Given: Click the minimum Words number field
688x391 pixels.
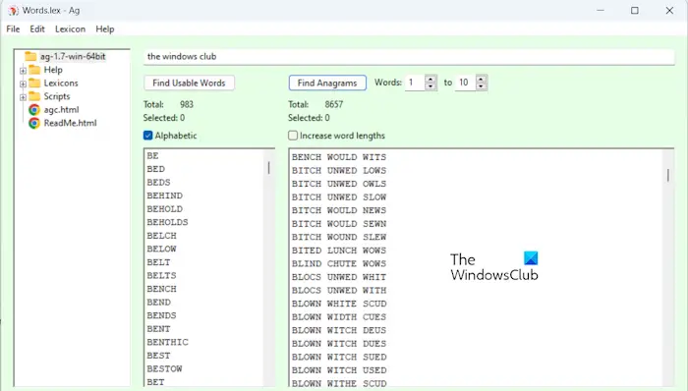Looking at the screenshot, I should click(415, 83).
